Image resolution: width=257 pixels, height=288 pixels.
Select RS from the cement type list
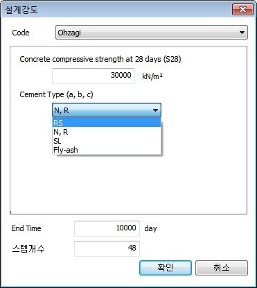[107, 123]
